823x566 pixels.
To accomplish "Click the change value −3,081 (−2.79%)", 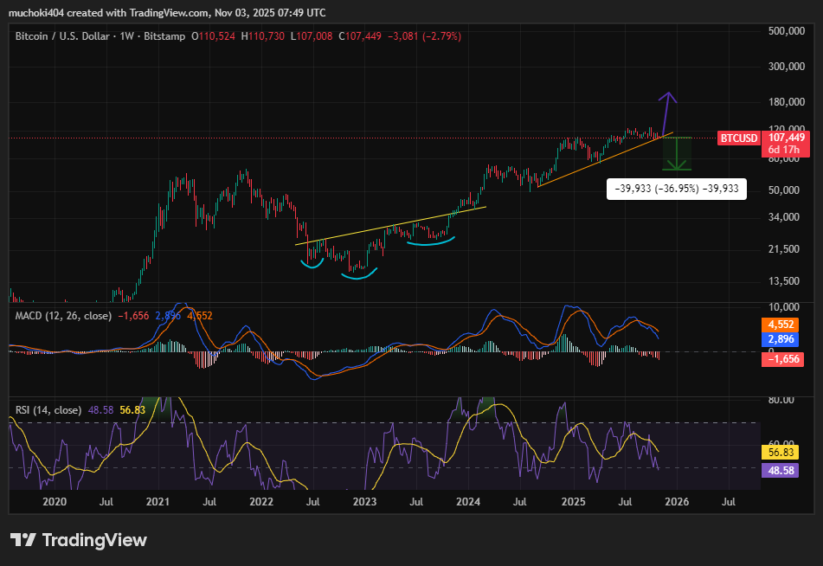I will 424,36.
